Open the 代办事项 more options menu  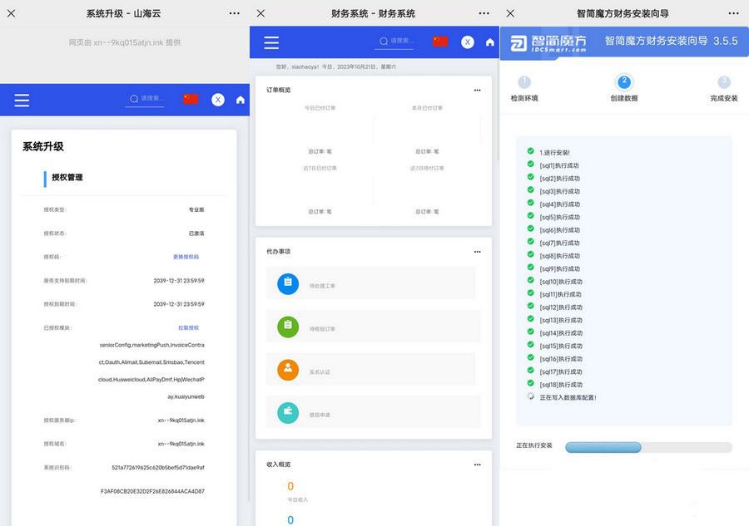(477, 251)
